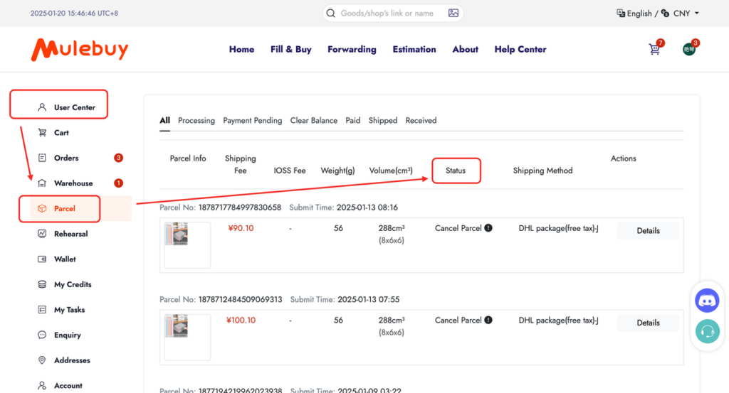This screenshot has width=729, height=393.
Task: Open Discord chat floating button
Action: 707,301
